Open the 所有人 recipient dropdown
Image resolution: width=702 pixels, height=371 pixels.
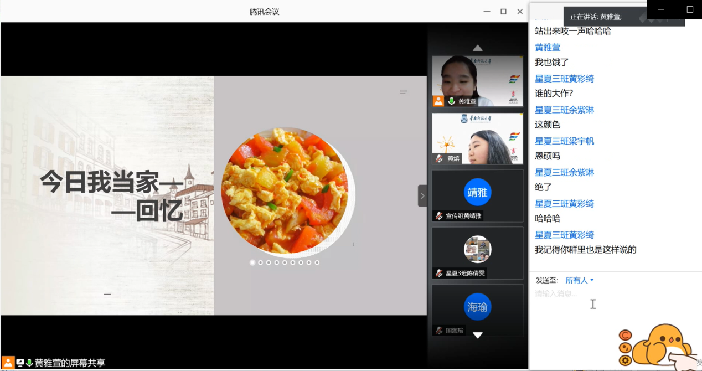(x=580, y=281)
